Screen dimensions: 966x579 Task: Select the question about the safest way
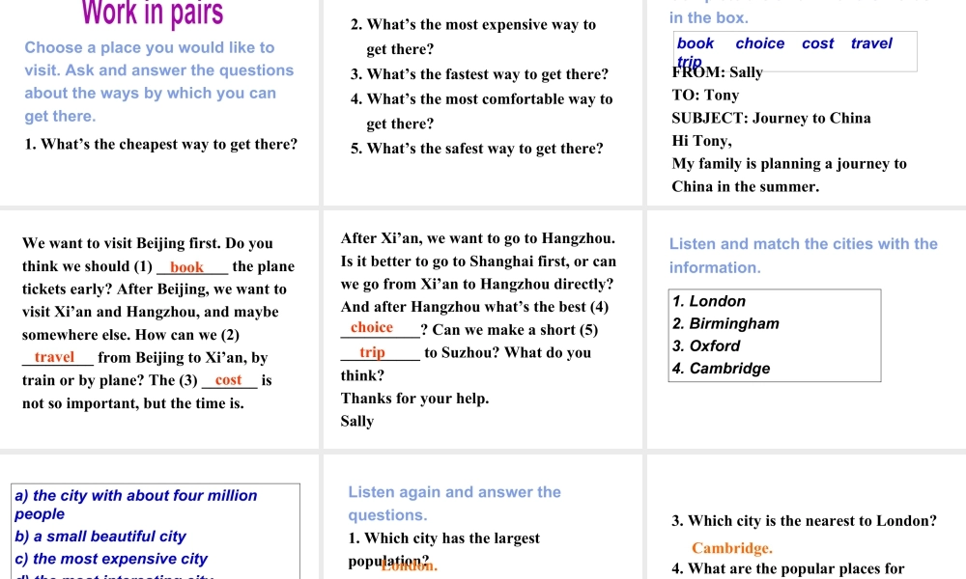[x=477, y=149]
